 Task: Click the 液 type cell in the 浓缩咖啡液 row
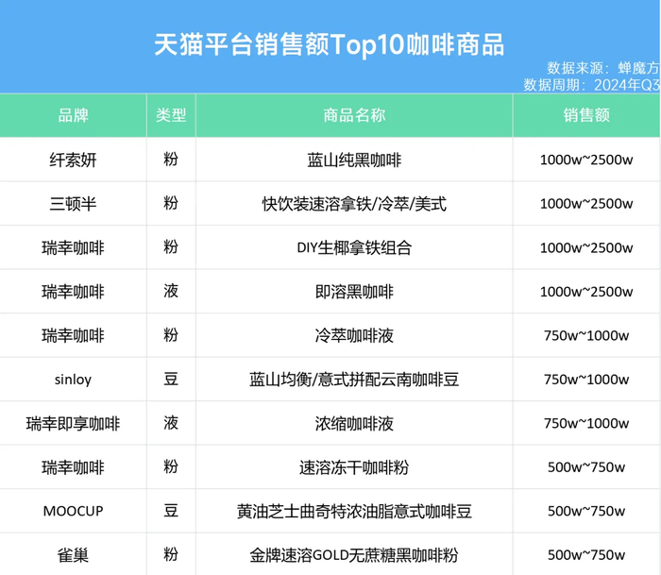pyautogui.click(x=171, y=423)
